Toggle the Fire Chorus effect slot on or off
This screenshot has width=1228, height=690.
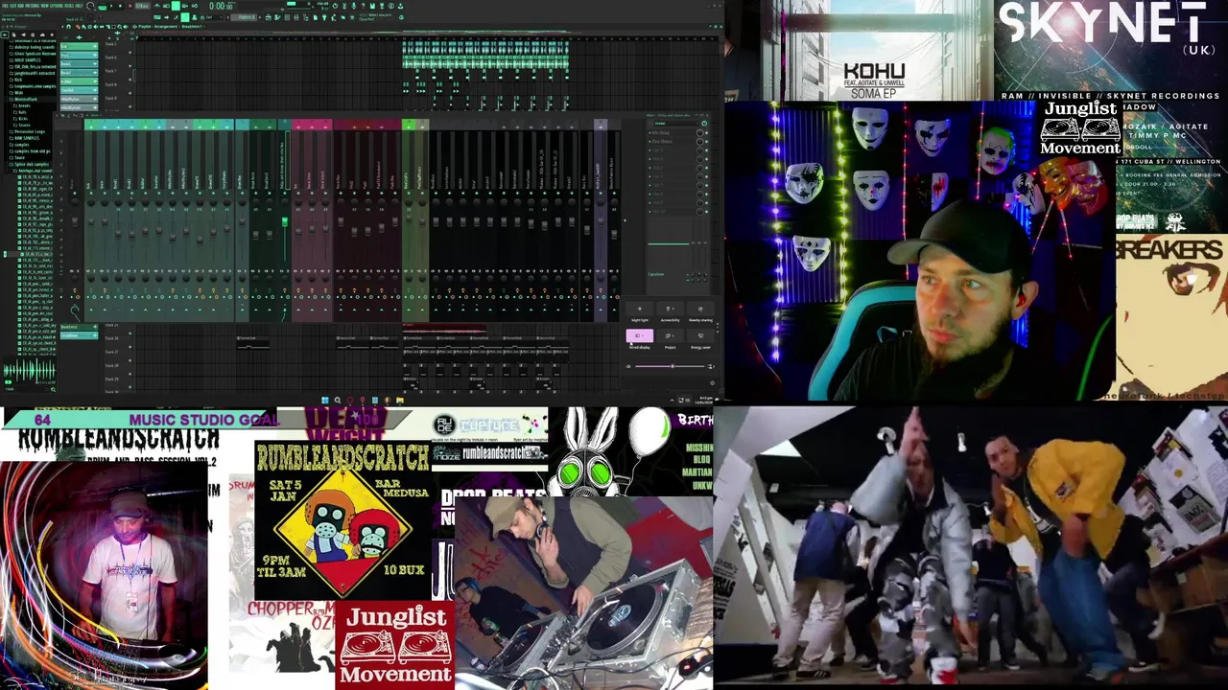tap(707, 142)
